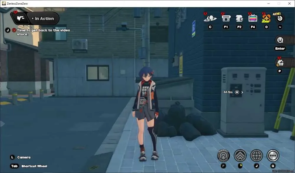Open the orange ZNS icon above the O key
This screenshot has height=173, width=295.
(x=266, y=19)
